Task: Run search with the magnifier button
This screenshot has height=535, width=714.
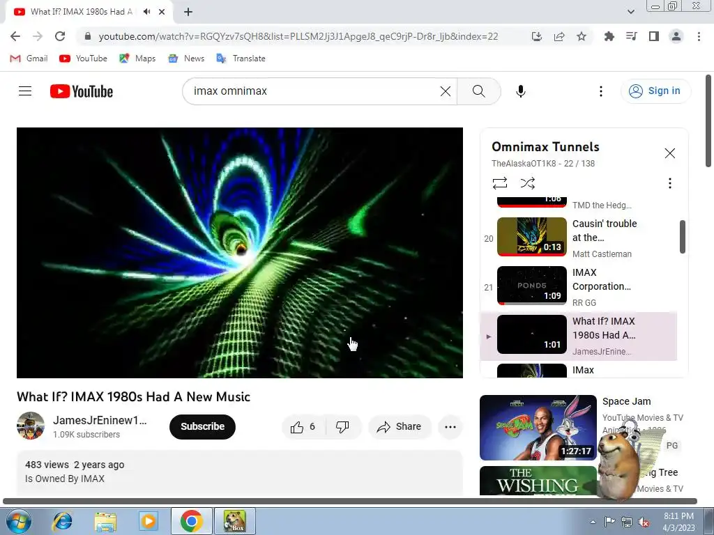Action: pyautogui.click(x=478, y=91)
